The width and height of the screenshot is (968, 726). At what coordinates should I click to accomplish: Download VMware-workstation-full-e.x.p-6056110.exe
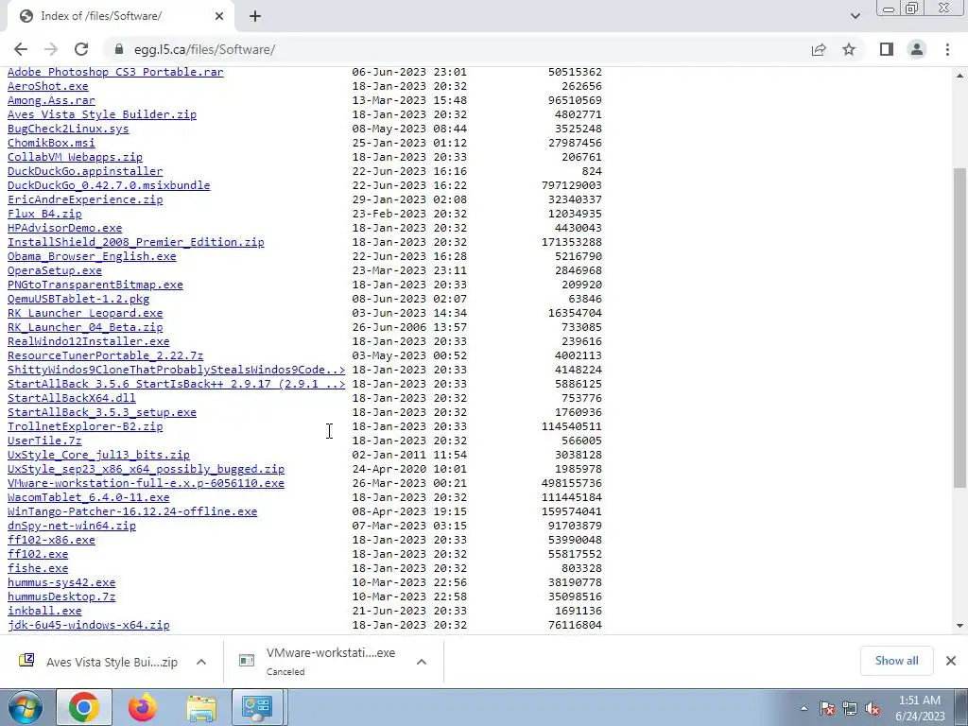pos(146,484)
